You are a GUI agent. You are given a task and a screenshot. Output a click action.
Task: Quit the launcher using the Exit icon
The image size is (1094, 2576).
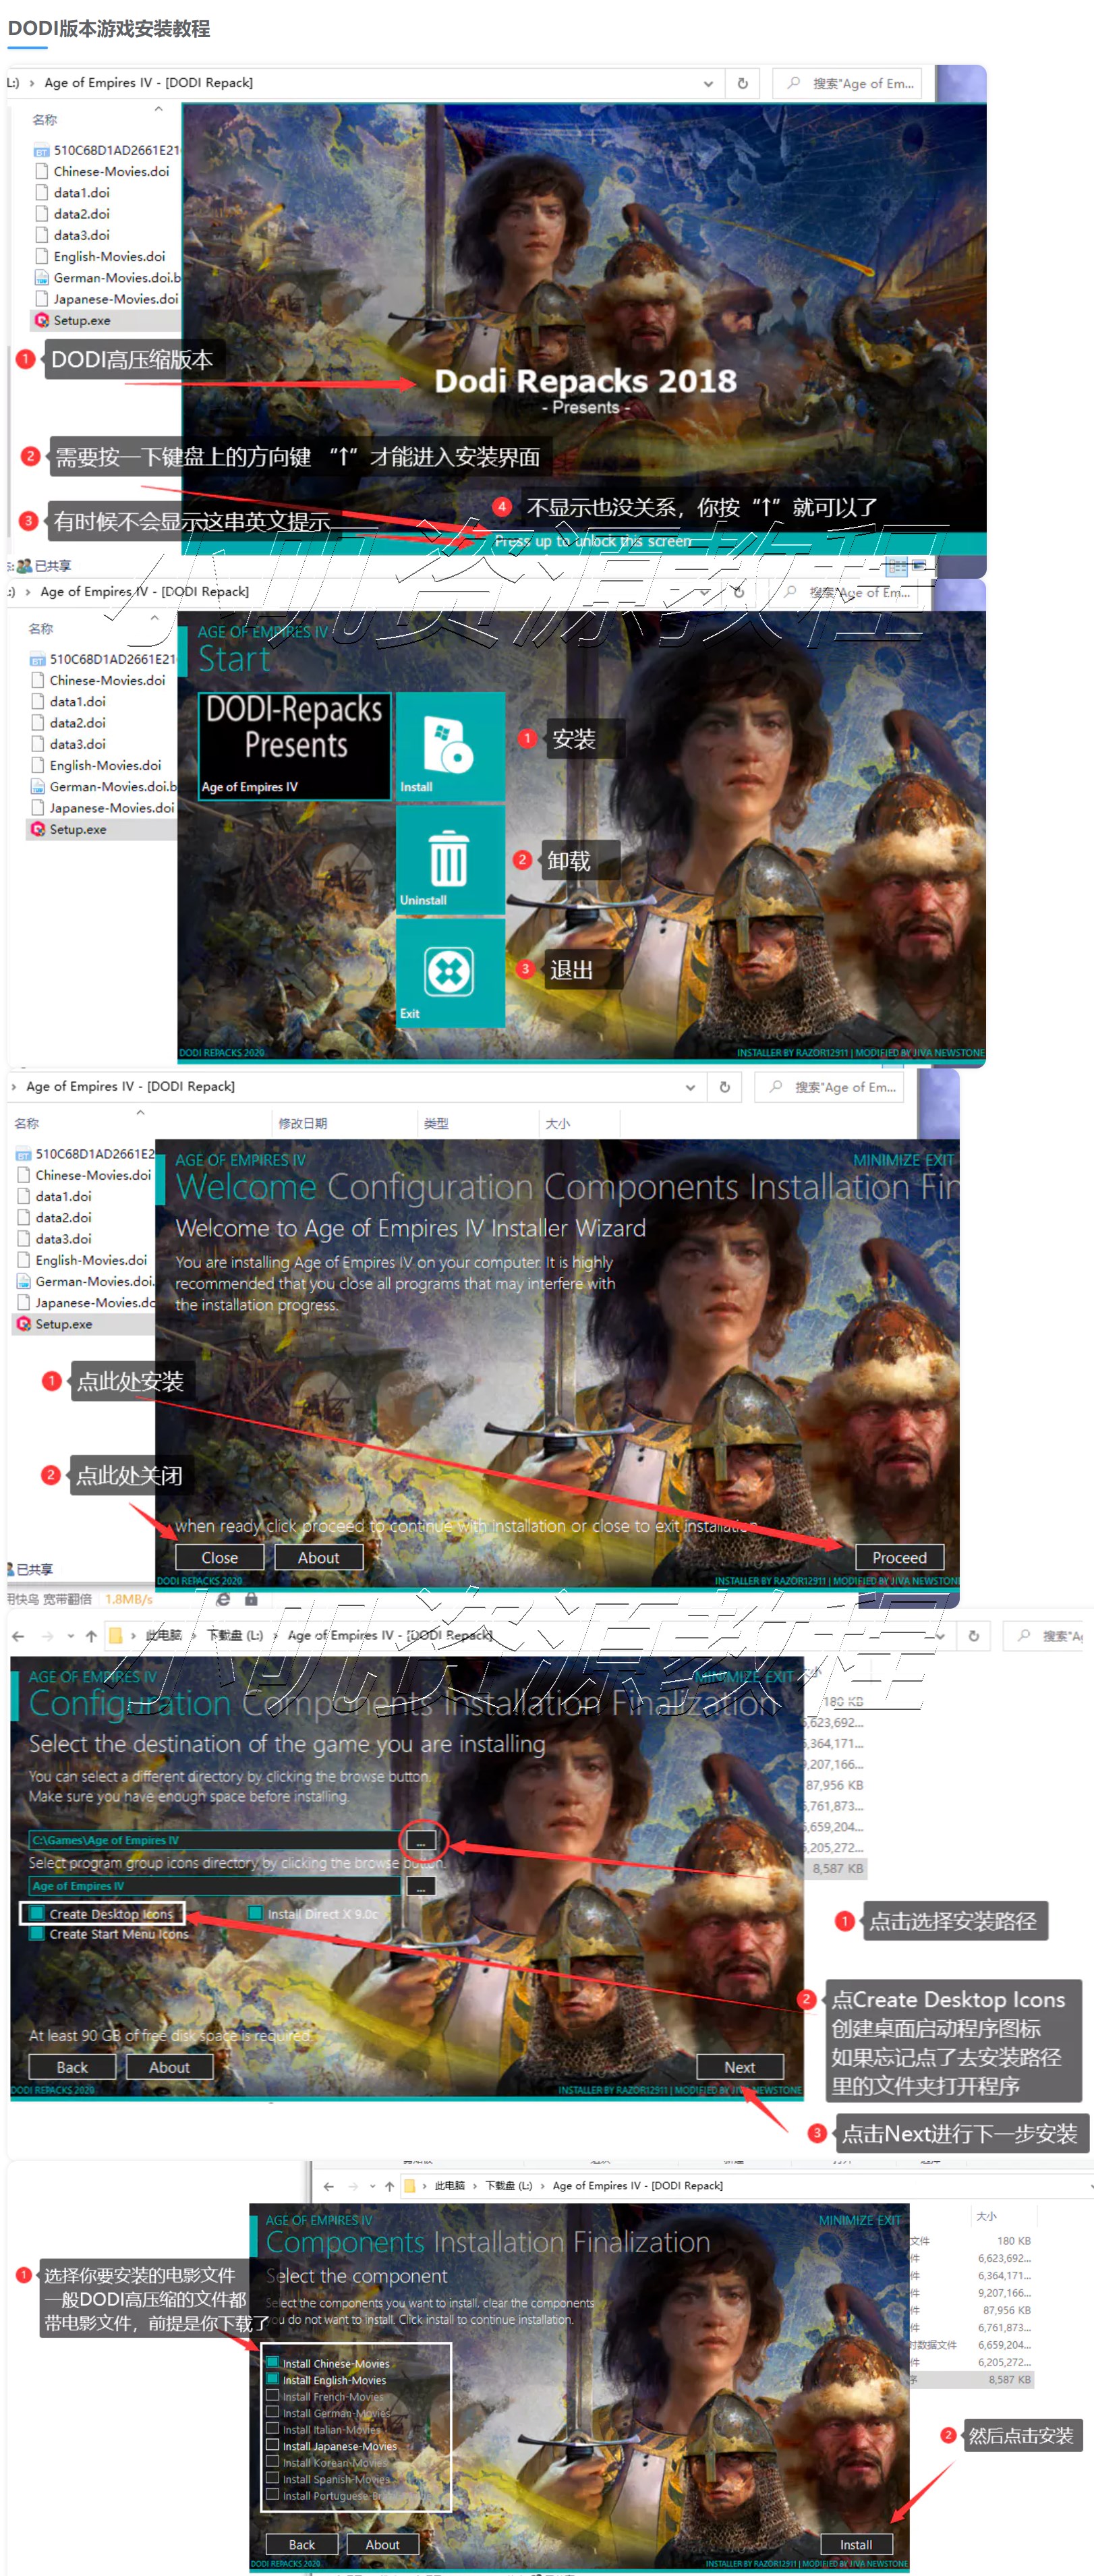449,972
